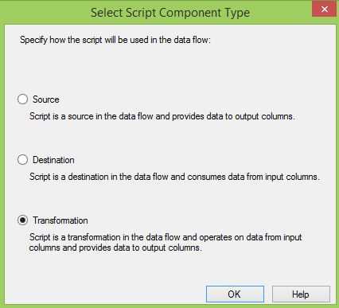Screen dimensions: 339x308
Task: Close the dialog using the red X
Action: [324, 9]
